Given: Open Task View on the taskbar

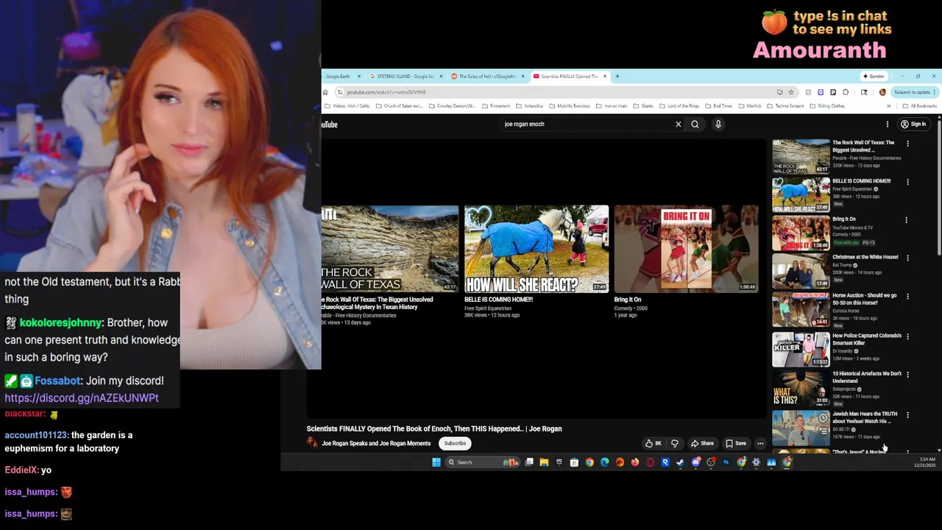Looking at the screenshot, I should coord(529,462).
